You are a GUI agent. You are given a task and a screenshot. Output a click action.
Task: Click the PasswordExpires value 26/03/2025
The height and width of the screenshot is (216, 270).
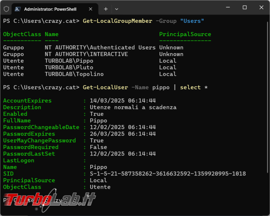click(x=123, y=134)
